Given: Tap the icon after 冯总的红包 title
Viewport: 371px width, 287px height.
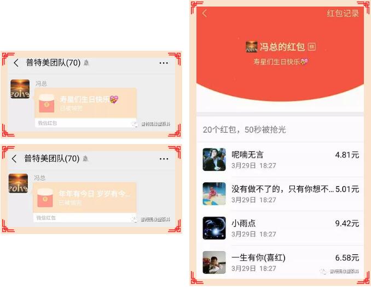Looking at the screenshot, I should (311, 47).
